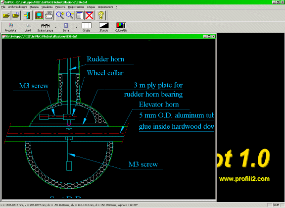Open the Finestra menu
Screen dimensions: 285x208
(x=60, y=7)
